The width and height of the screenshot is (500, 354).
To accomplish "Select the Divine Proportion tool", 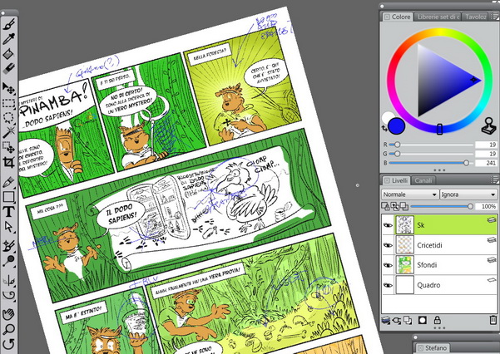I will point(9,295).
